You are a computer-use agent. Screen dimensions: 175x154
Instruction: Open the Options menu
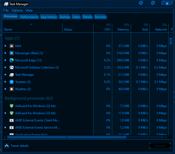point(17,11)
